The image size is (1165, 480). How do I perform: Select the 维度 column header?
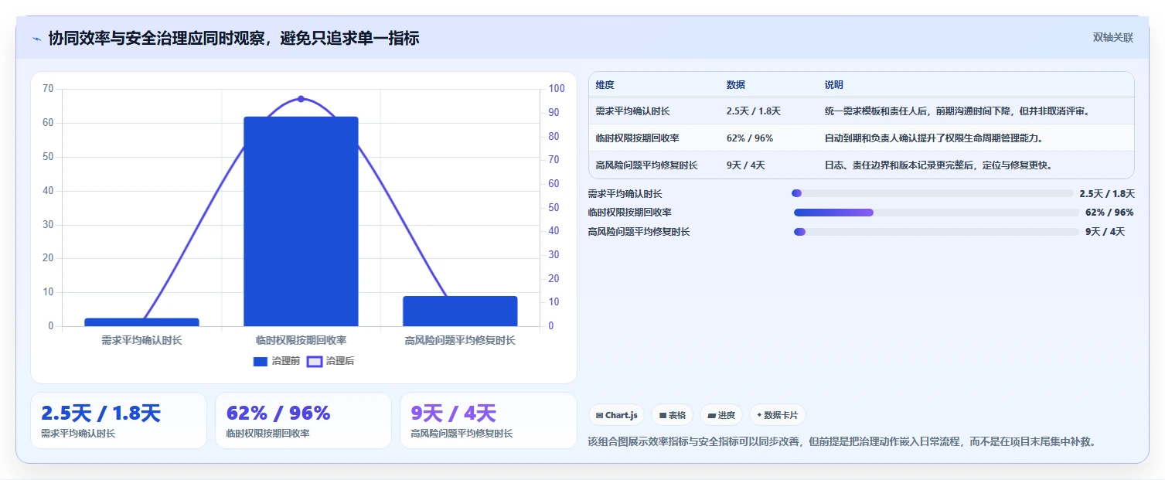click(605, 85)
